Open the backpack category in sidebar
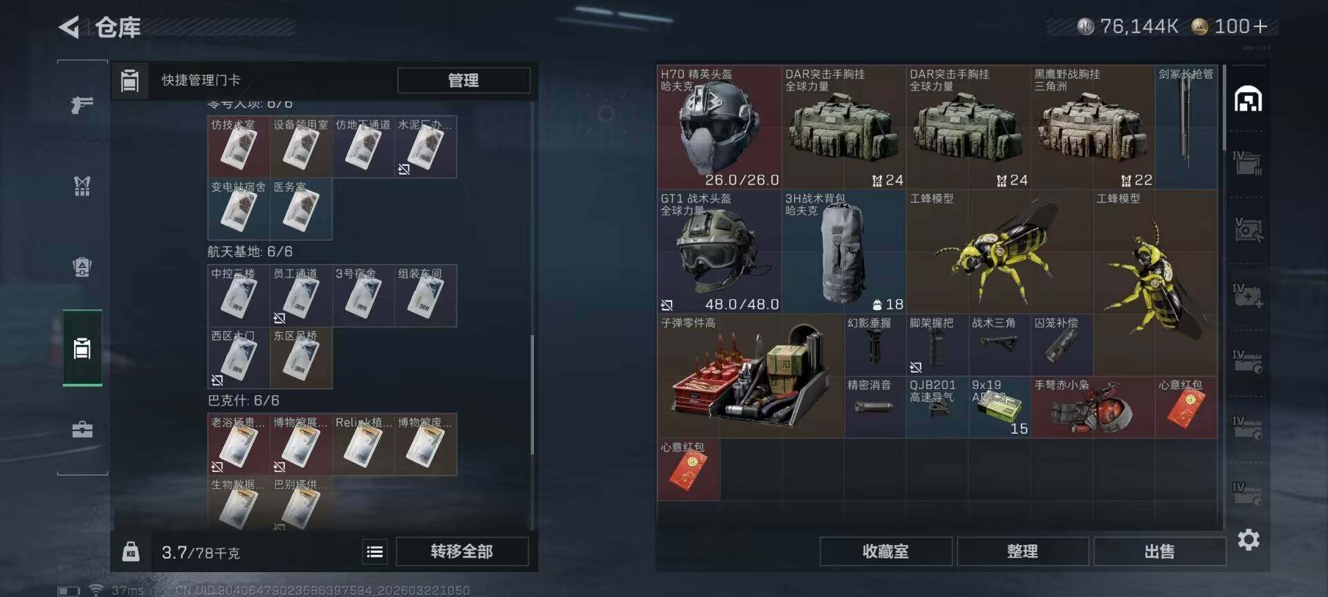This screenshot has width=1328, height=597. click(82, 267)
